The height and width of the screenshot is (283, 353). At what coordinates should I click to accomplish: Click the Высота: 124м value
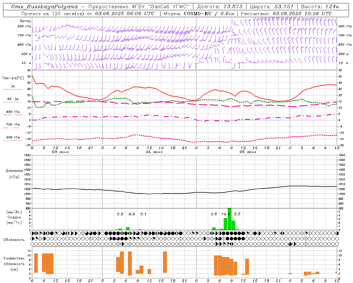[320, 7]
